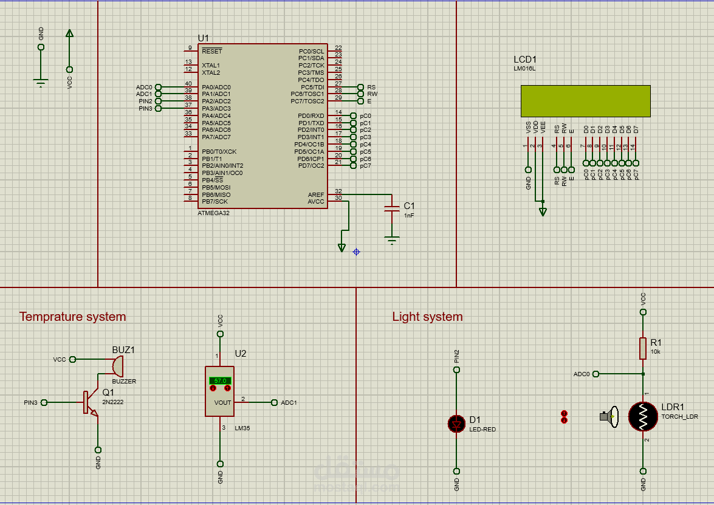Viewport: 714px width, 505px height.
Task: Click the 'RESET' pin label on U1
Action: tap(212, 52)
